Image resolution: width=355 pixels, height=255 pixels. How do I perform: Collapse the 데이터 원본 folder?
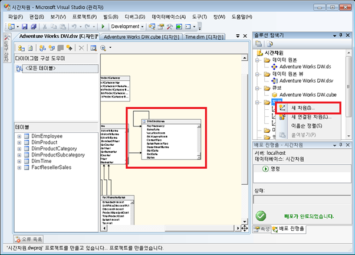point(257,60)
